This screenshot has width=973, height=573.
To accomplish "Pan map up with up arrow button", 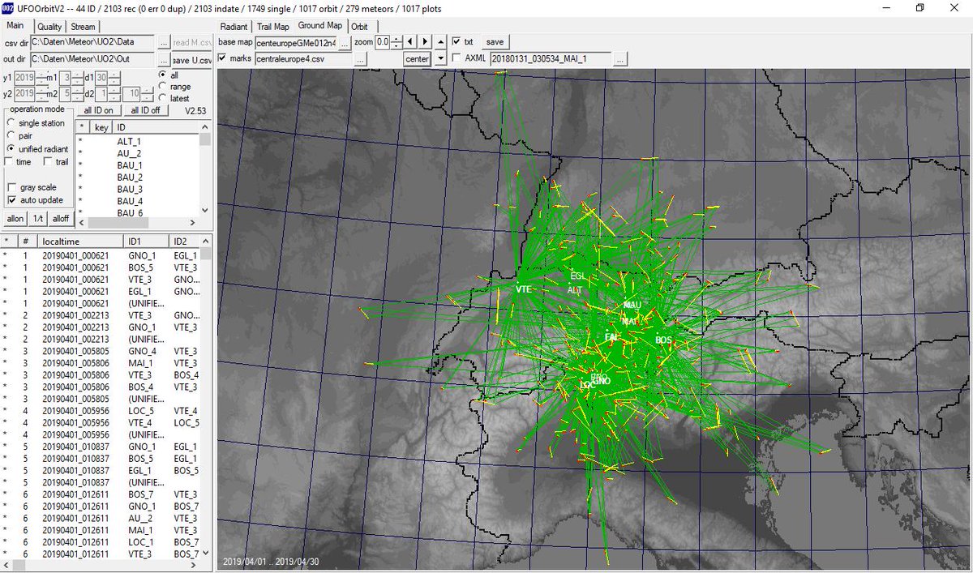I will 440,42.
